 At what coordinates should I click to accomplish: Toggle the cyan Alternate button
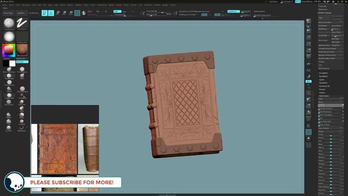point(22,62)
